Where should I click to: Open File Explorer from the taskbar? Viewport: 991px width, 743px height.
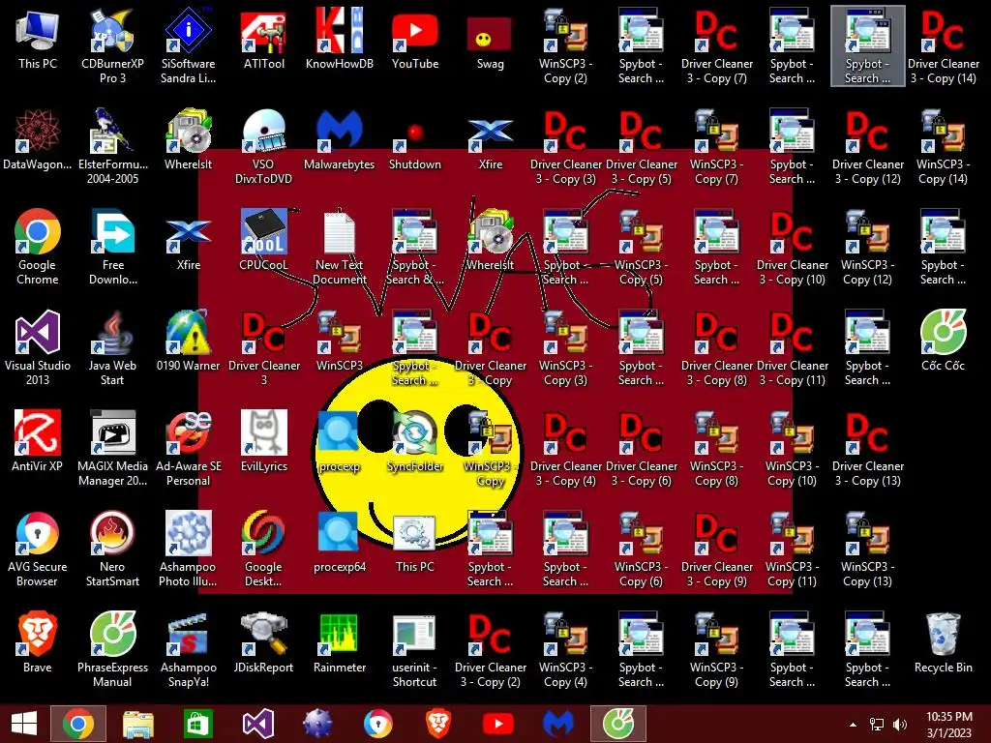(137, 724)
